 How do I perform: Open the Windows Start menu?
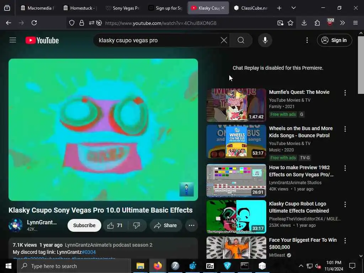tap(9, 266)
